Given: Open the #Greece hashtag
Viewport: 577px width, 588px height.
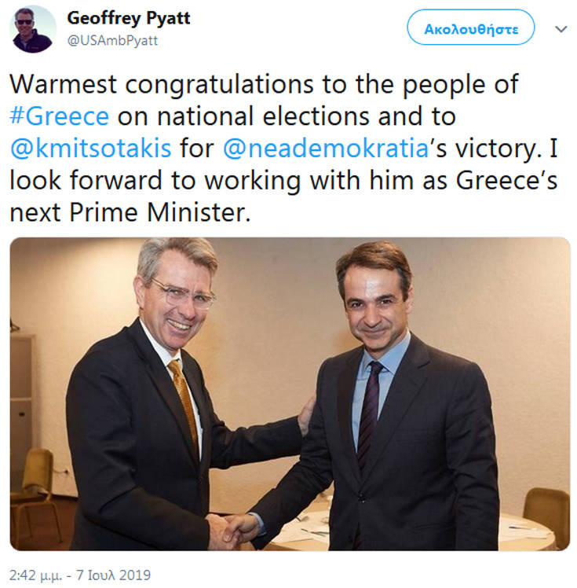Looking at the screenshot, I should [x=60, y=116].
